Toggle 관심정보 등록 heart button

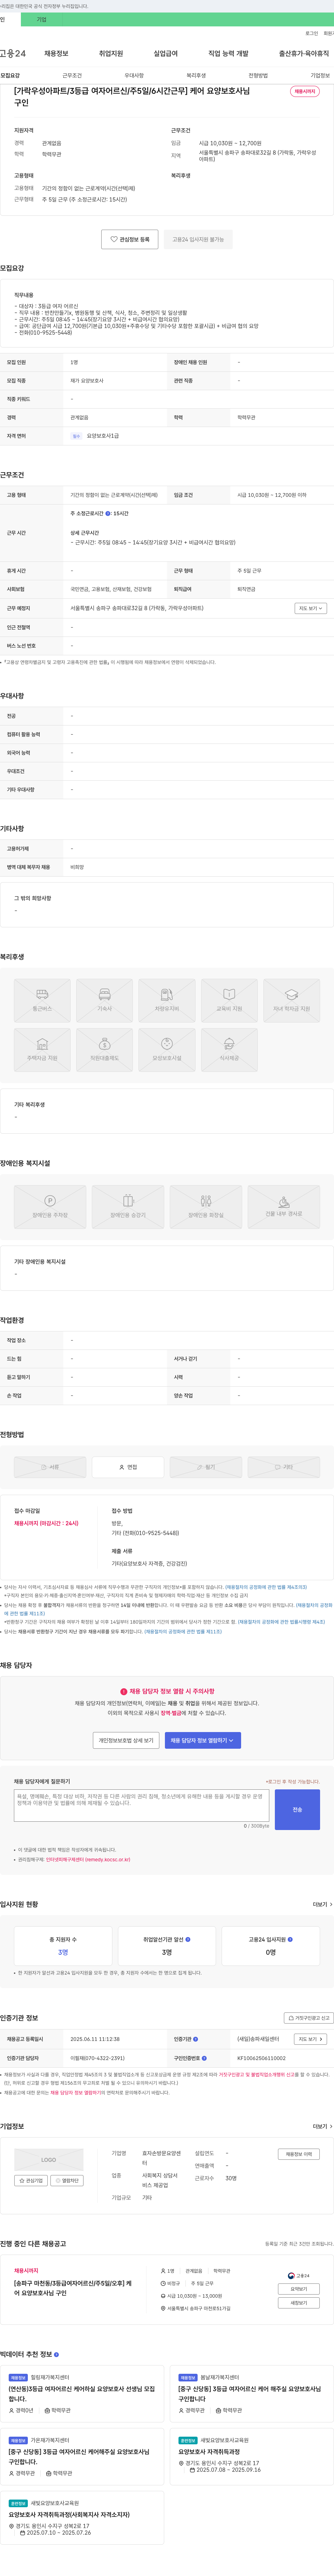(x=130, y=239)
